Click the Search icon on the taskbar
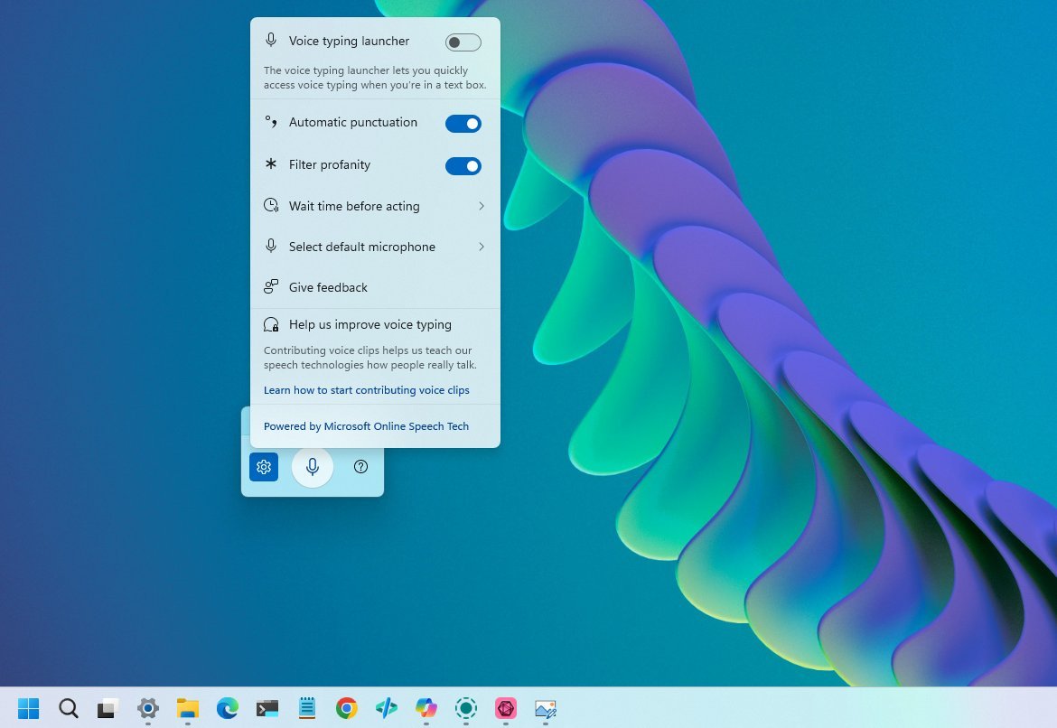The height and width of the screenshot is (728, 1057). (x=68, y=709)
